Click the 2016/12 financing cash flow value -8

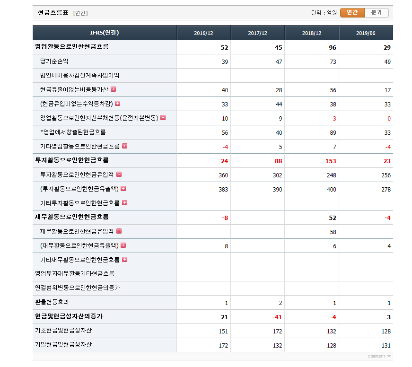point(225,218)
